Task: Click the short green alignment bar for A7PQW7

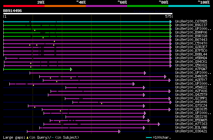Action: pyautogui.click(x=37, y=70)
